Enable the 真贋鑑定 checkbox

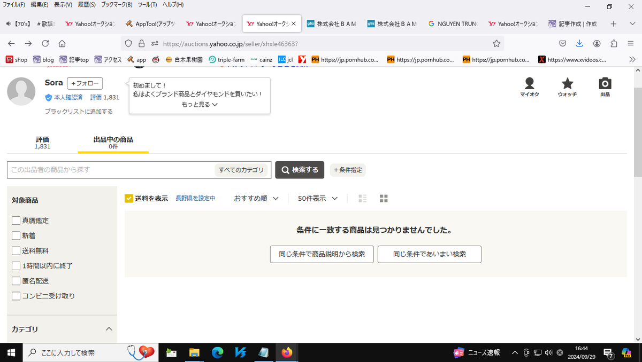[x=16, y=221]
